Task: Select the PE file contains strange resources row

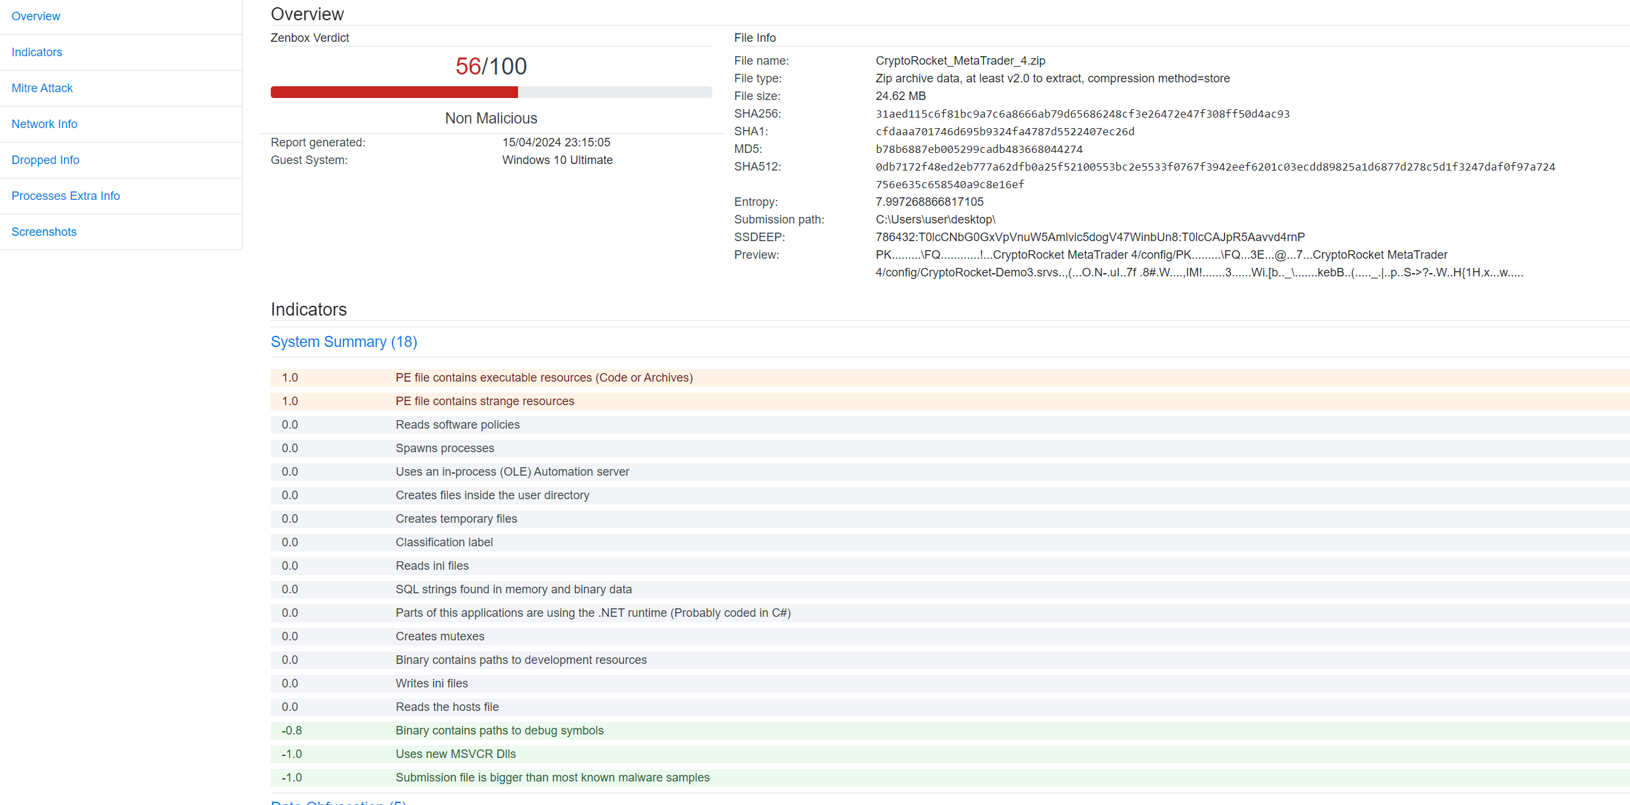Action: [x=485, y=401]
